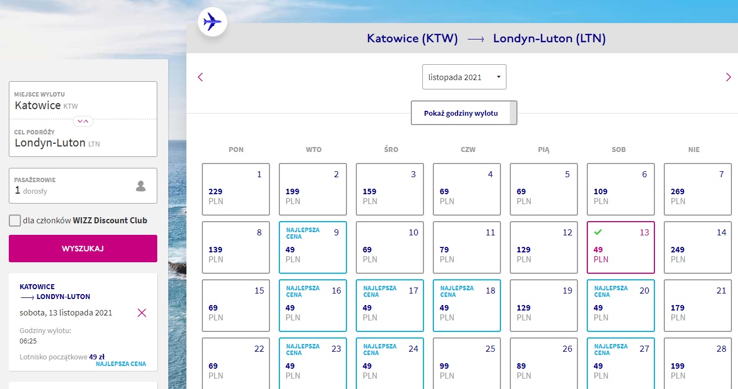Select November 26 fare 89 PLN
Screen dimensions: 738x389
pos(544,363)
